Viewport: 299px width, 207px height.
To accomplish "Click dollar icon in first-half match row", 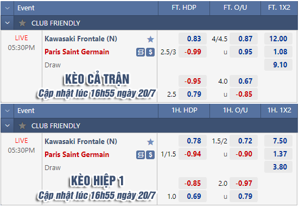I will pyautogui.click(x=150, y=155).
